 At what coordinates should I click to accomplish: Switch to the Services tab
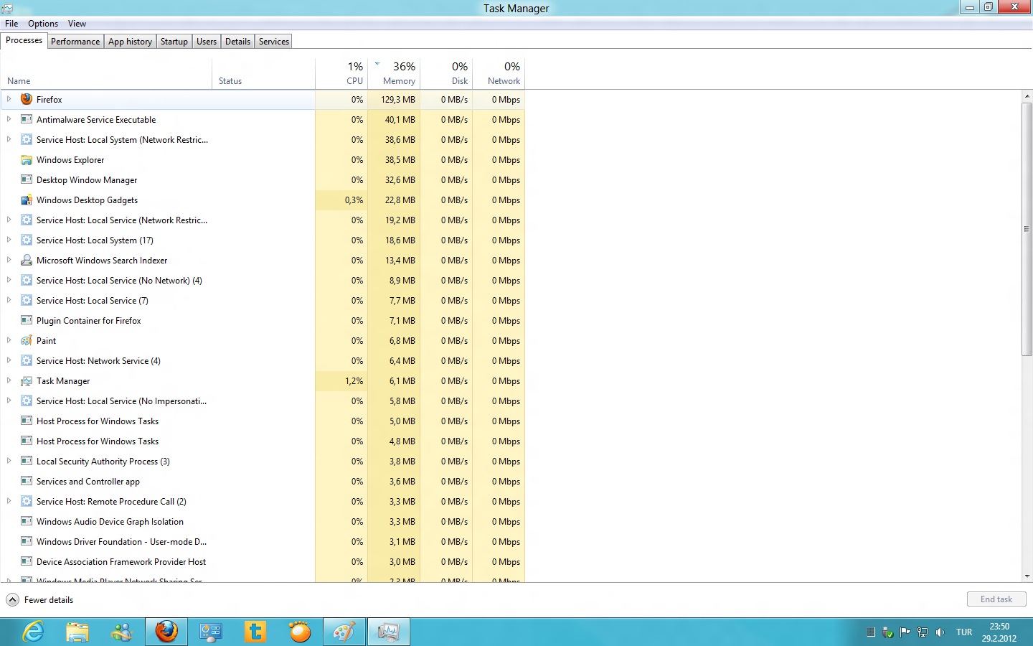point(274,42)
